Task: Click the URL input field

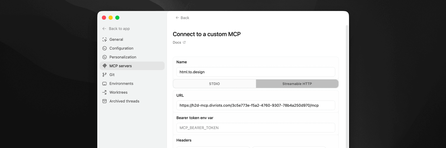Action: coord(256,106)
